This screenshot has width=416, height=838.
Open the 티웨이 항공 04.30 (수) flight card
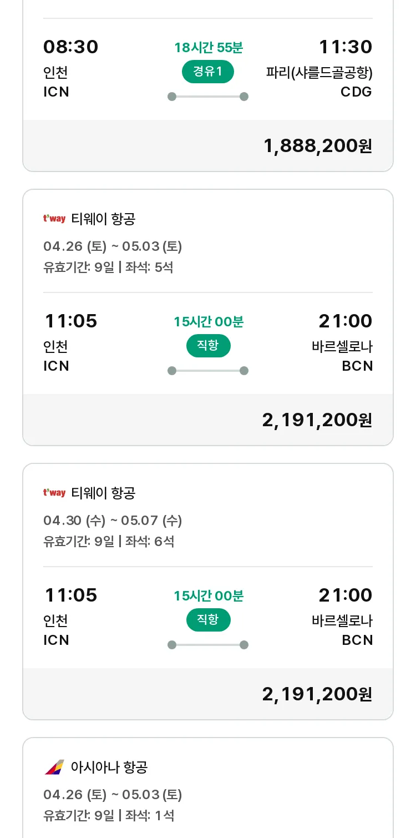[x=208, y=592]
